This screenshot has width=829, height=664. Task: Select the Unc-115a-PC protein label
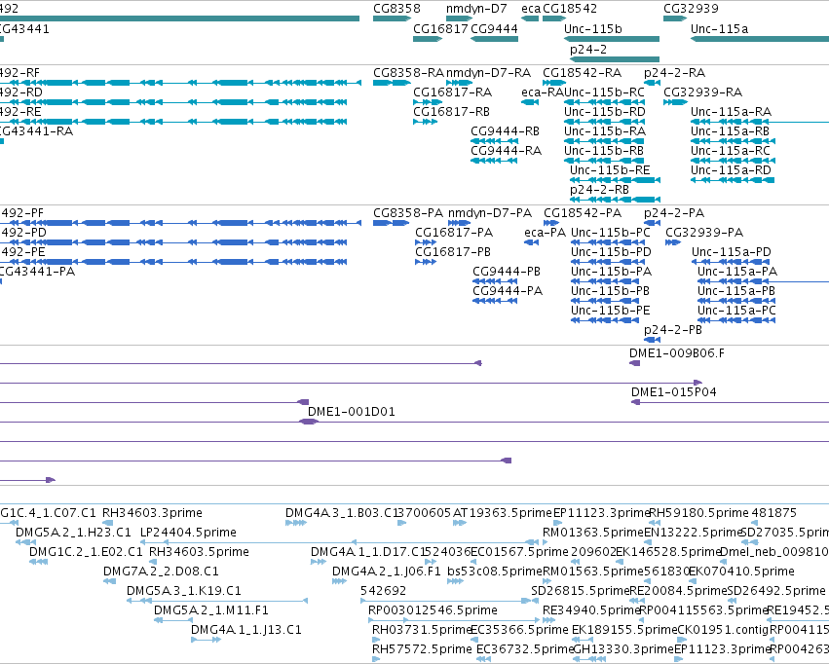click(x=735, y=311)
